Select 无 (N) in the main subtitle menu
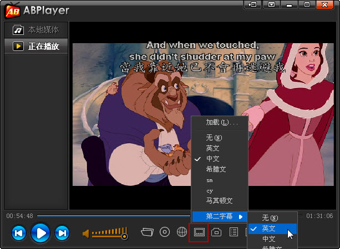 point(214,138)
